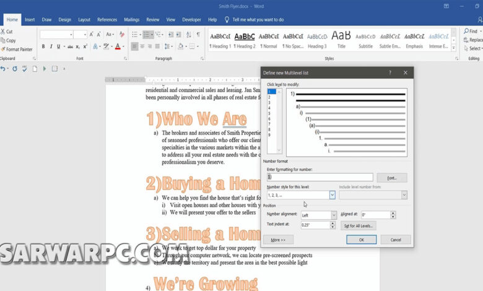Apply Strikethrough formatting
This screenshot has height=291, width=483.
[70, 46]
